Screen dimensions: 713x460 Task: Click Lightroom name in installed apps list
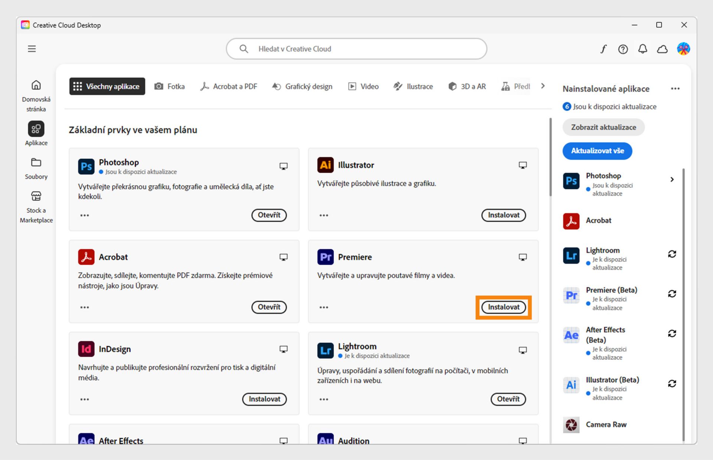pyautogui.click(x=603, y=250)
